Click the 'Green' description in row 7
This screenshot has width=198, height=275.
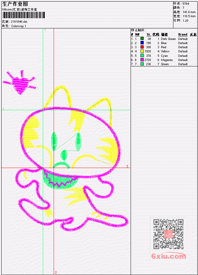[x=165, y=64]
